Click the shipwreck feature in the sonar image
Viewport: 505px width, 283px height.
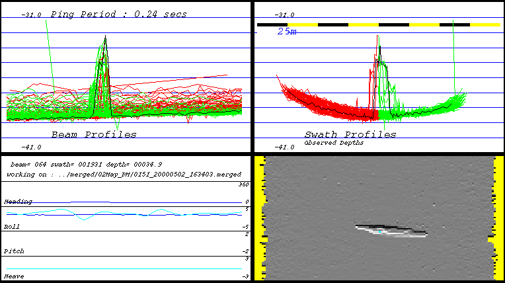391,230
